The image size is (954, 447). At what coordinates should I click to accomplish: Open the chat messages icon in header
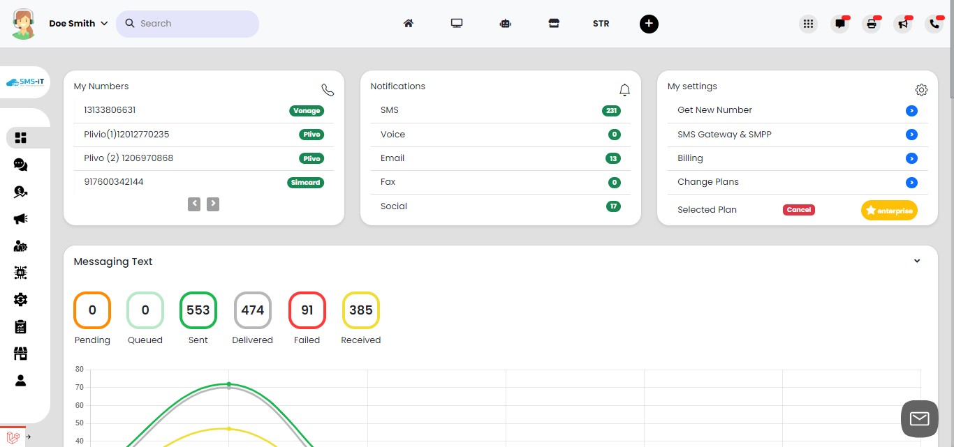pos(839,24)
